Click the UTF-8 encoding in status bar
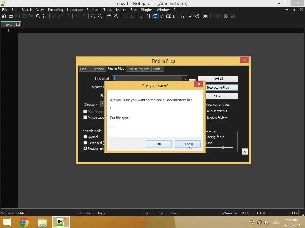 pos(260,213)
